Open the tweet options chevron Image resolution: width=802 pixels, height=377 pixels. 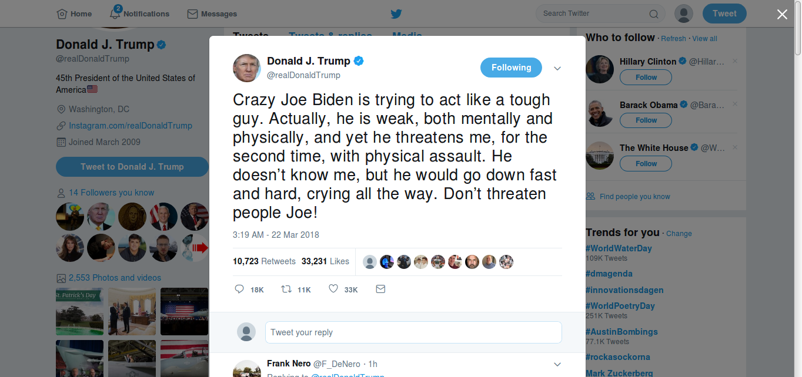(x=557, y=68)
